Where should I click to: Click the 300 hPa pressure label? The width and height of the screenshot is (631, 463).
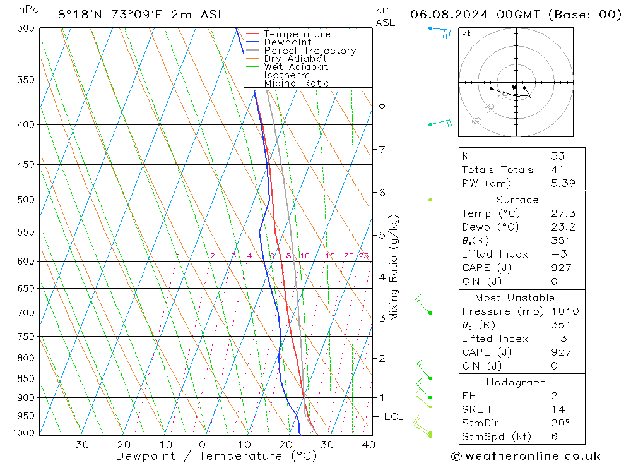(26, 28)
